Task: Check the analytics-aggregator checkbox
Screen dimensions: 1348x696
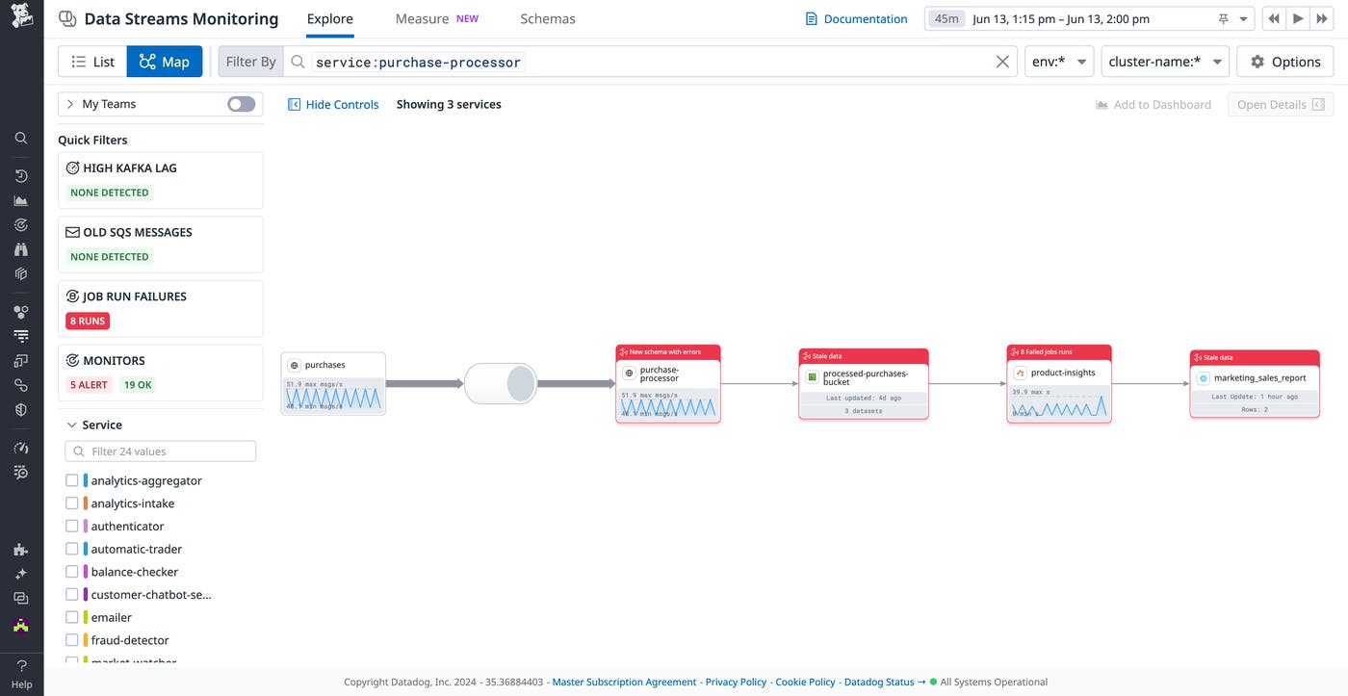Action: (72, 479)
